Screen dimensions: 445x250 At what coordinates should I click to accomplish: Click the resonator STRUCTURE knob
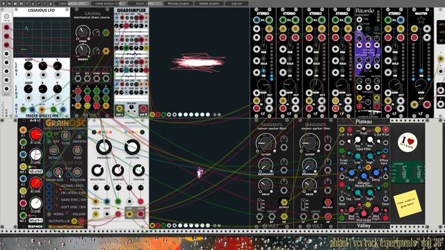coord(132,147)
